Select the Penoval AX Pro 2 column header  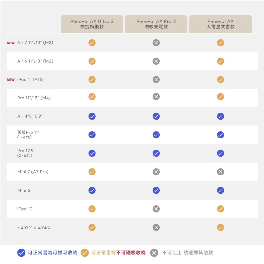[156, 24]
